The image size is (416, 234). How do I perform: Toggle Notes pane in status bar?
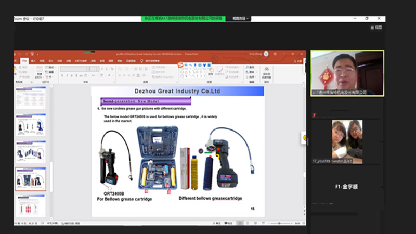[217, 223]
